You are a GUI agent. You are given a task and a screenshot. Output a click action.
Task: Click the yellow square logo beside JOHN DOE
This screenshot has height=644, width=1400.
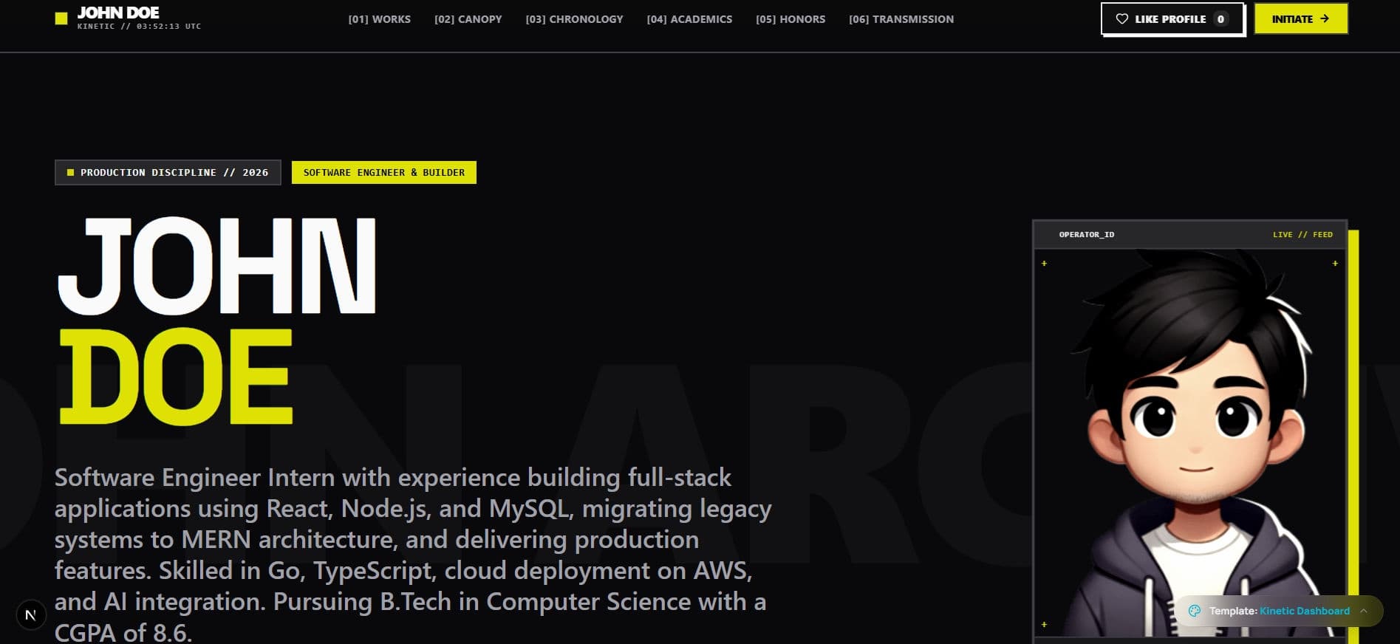click(x=61, y=18)
